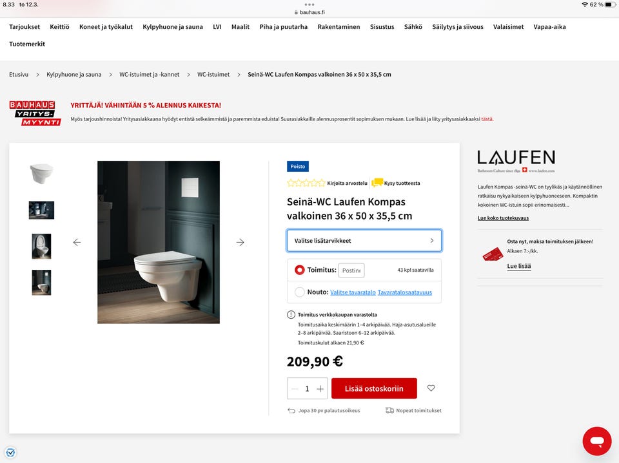This screenshot has width=619, height=463.
Task: Click Lisää ostoskoriin button
Action: (x=374, y=388)
